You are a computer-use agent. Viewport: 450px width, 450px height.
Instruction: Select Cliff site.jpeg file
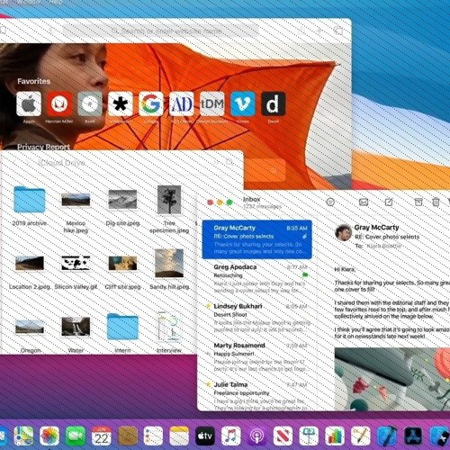[122, 263]
